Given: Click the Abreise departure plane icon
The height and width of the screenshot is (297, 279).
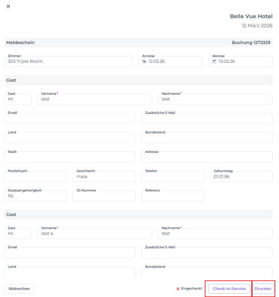Looking at the screenshot, I should coord(214,61).
